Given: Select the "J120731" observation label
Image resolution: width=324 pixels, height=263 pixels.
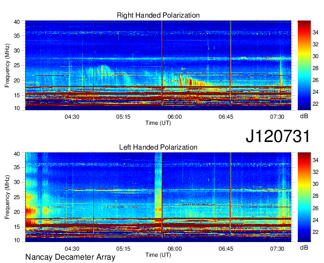Looking at the screenshot, I should [x=278, y=136].
